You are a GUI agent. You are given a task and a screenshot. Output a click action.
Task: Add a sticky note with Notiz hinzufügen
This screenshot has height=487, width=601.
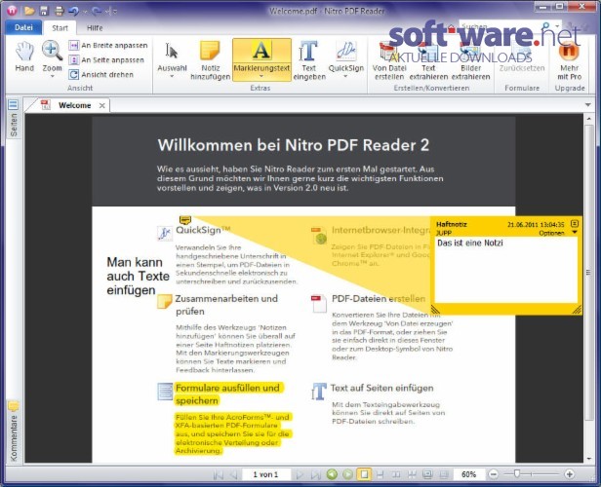pos(210,59)
